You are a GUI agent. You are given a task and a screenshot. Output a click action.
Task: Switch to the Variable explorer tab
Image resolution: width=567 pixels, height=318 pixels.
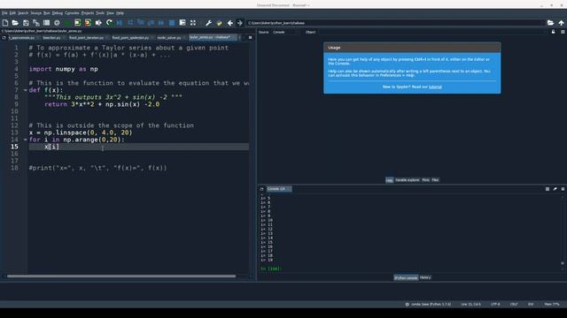(408, 180)
